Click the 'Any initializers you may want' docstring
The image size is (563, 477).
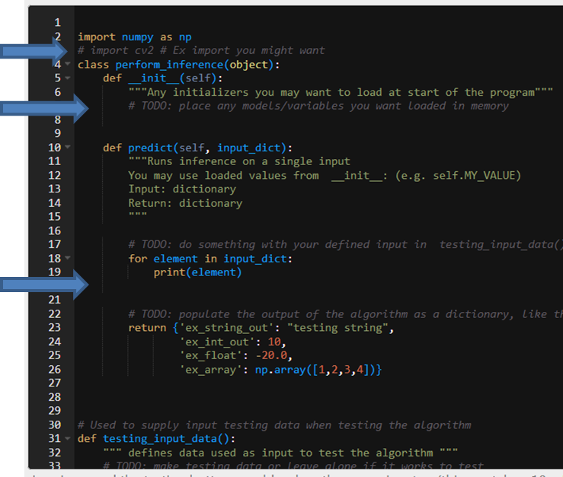pyautogui.click(x=341, y=92)
